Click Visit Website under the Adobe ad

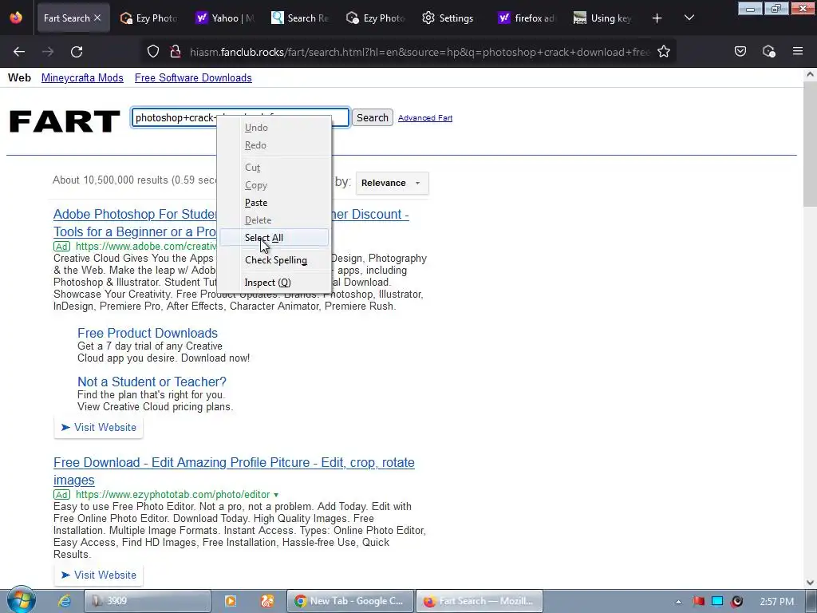[98, 428]
